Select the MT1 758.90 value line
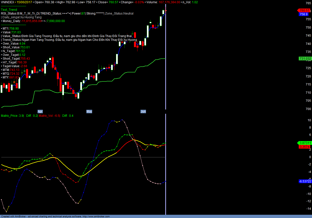Viewport: 312px width, 218px height. (10, 29)
